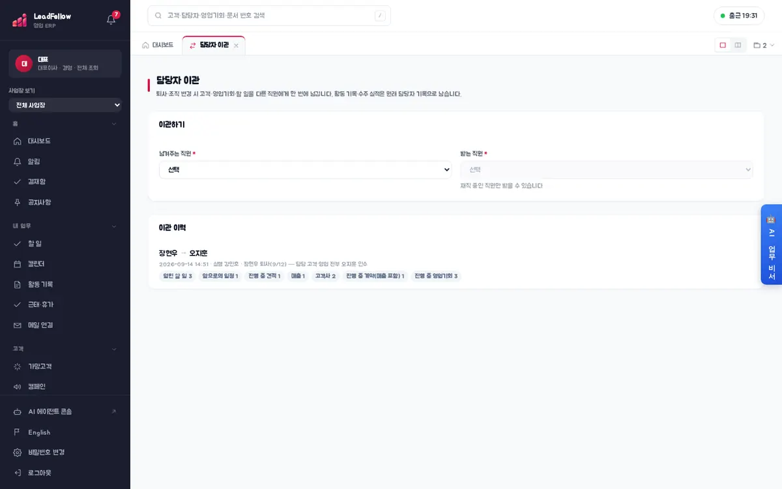Click the 가망고객 sparkle icon
This screenshot has height=489, width=782.
click(x=18, y=366)
